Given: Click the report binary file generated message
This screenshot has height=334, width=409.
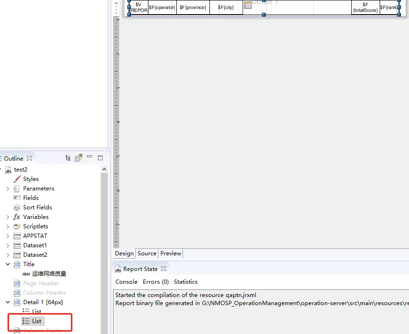Looking at the screenshot, I should [x=262, y=303].
